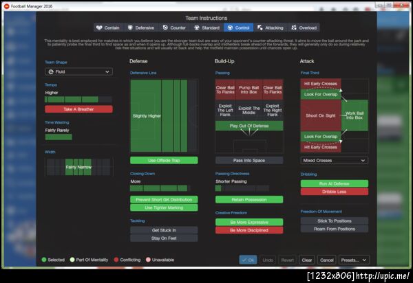Adjust the Closing Down slider
This screenshot has width=413, height=283.
coord(160,188)
